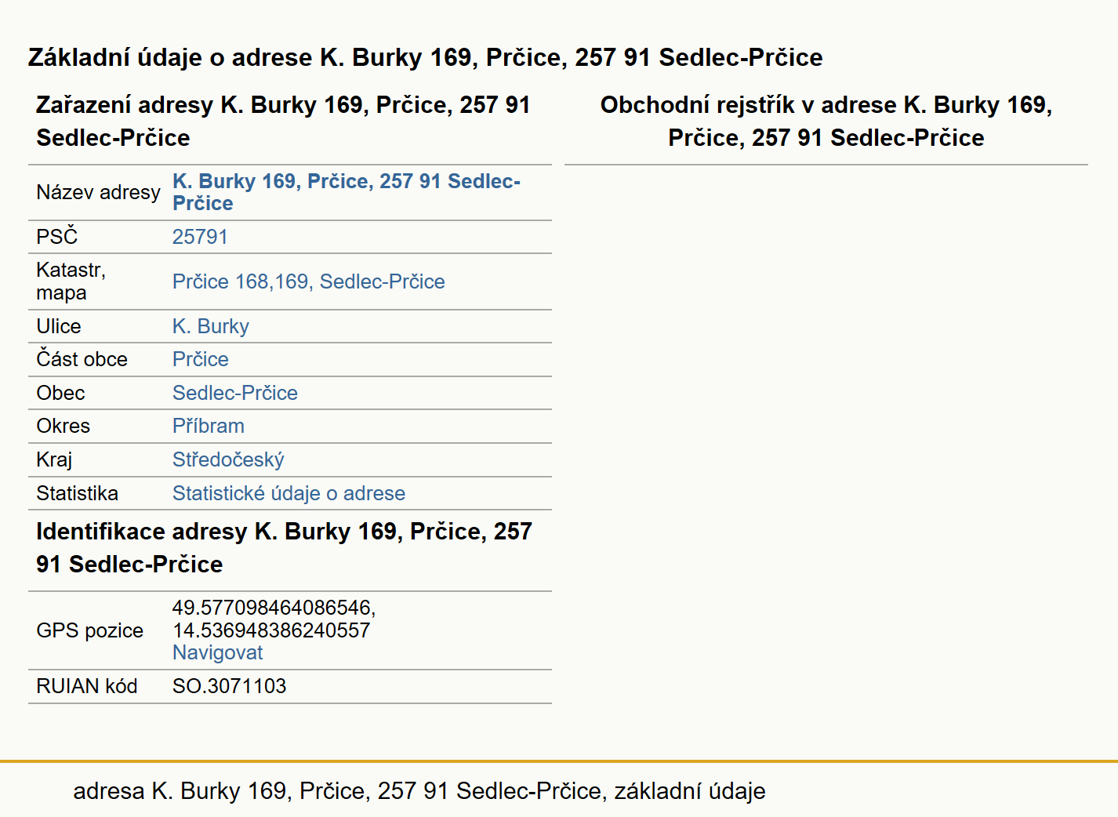Click the GPS latitude value 49.577098464086546
Image resolution: width=1118 pixels, height=817 pixels.
point(274,608)
